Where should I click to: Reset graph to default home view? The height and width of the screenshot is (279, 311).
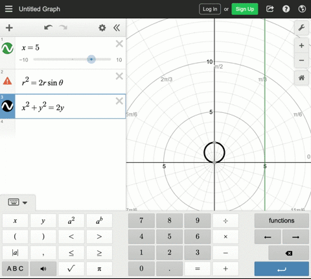(301, 78)
